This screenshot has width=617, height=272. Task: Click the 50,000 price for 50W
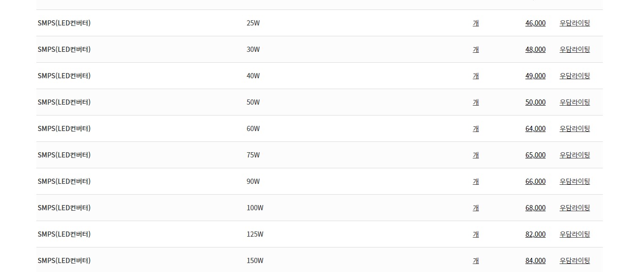coord(535,102)
